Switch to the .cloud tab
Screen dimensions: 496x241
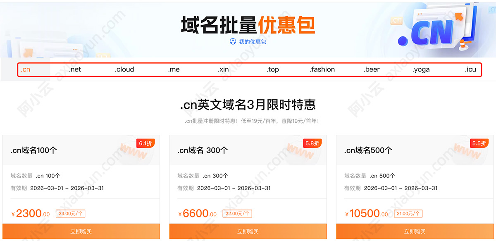coord(124,69)
